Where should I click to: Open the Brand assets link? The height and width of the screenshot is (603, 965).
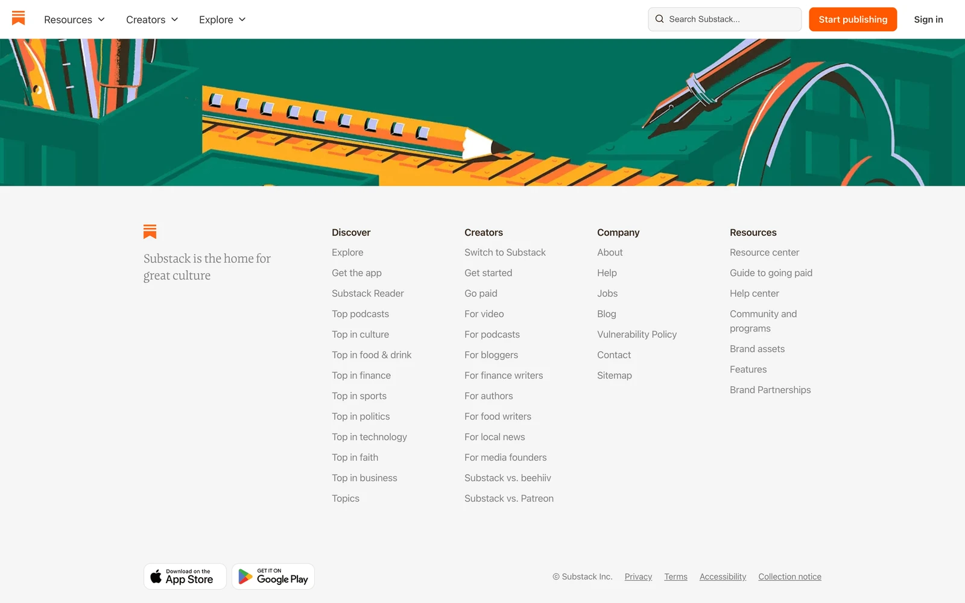click(x=757, y=349)
